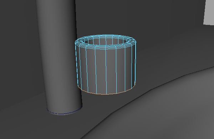Select the light gray rectangle object
This screenshot has width=214, height=139.
[209, 12]
